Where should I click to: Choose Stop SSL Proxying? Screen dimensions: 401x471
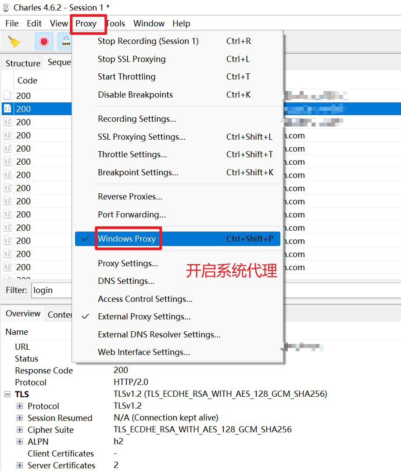(178, 59)
